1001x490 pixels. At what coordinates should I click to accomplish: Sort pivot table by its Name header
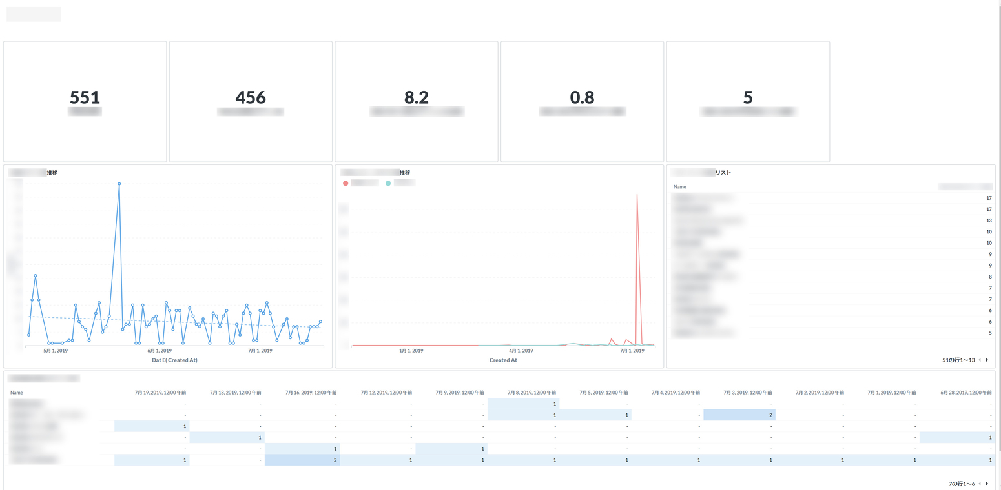(x=16, y=392)
